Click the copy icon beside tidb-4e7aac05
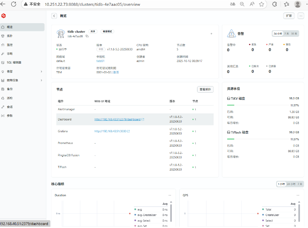 pyautogui.click(x=87, y=36)
